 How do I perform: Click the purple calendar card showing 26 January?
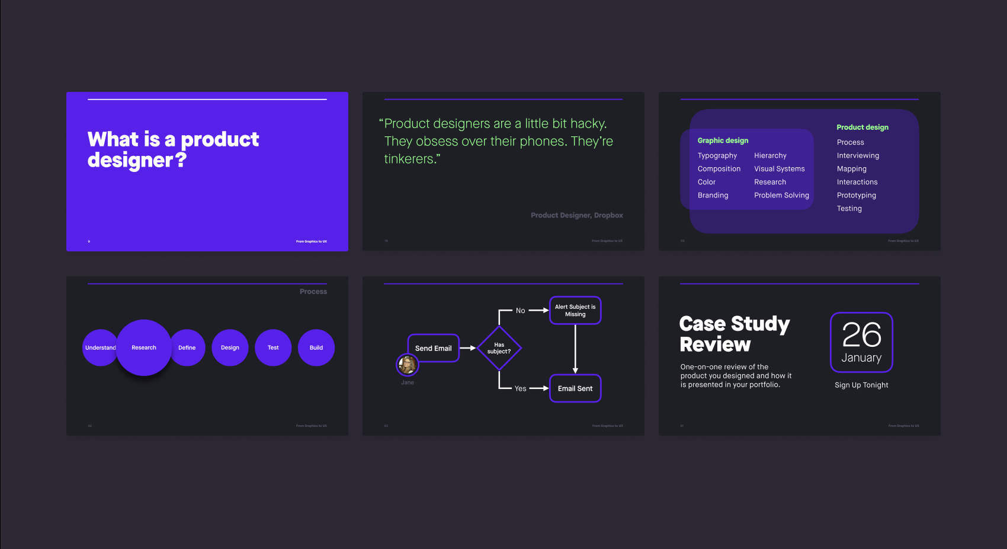pos(861,342)
